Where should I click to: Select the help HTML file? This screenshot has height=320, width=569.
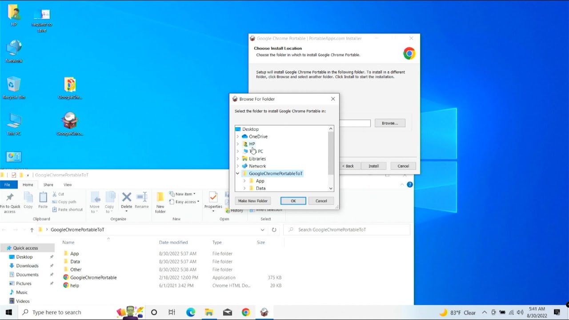tap(74, 286)
